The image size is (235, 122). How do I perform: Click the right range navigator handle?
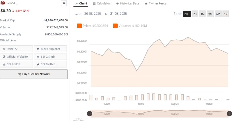[x=229, y=114]
